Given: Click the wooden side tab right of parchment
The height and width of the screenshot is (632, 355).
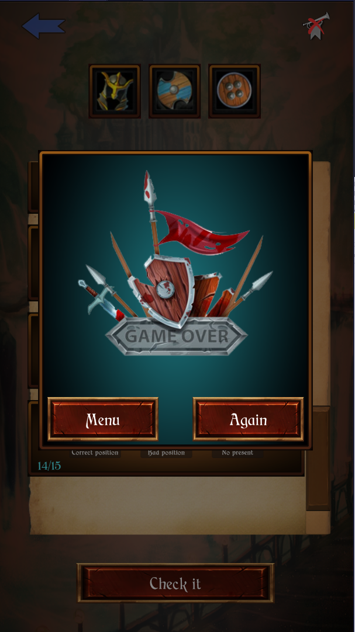Looking at the screenshot, I should (x=318, y=459).
